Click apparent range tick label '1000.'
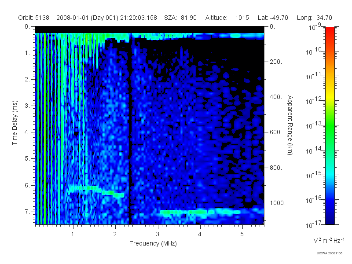352x264 pixels. coord(278,203)
